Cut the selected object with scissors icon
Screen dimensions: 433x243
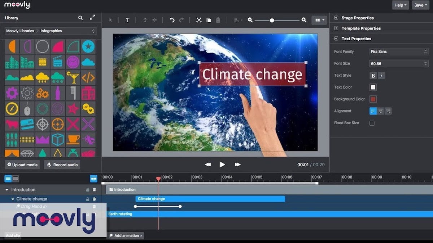pos(199,20)
